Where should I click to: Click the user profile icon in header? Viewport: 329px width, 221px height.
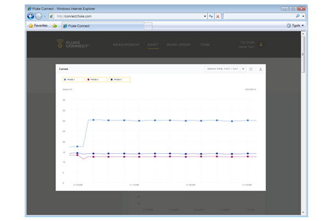(261, 45)
